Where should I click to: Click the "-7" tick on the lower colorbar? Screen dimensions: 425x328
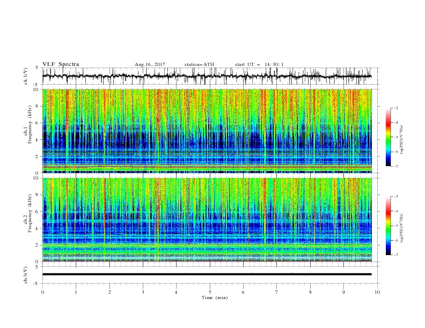396,255
